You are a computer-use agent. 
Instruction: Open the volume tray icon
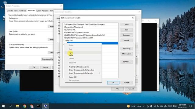click(x=158, y=106)
